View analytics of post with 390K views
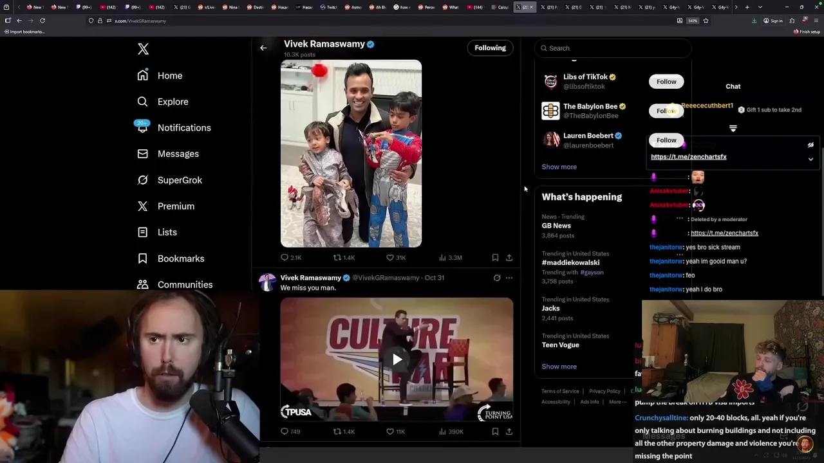Image resolution: width=824 pixels, height=463 pixels. (x=451, y=431)
